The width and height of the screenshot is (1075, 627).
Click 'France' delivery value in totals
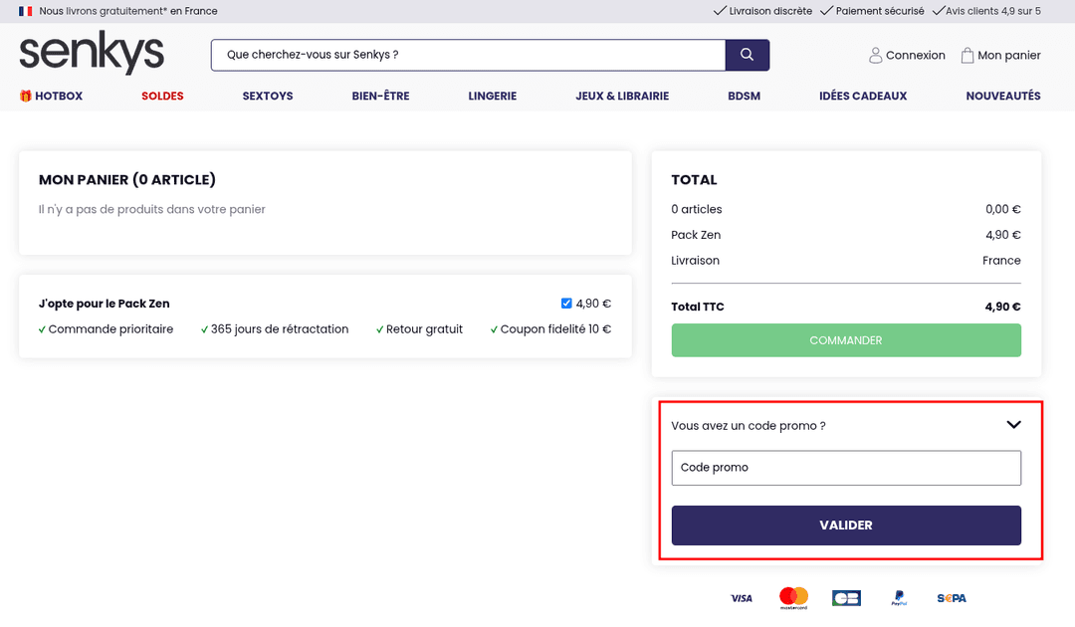coord(1001,261)
